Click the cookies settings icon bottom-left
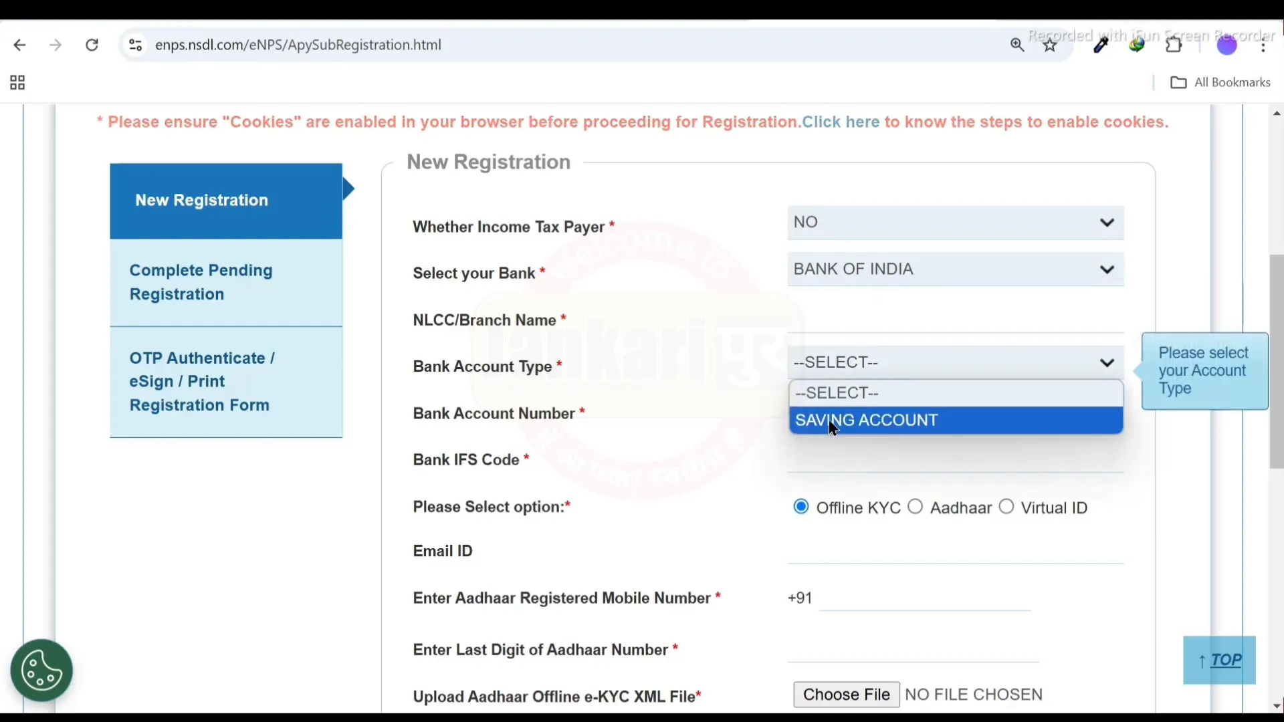This screenshot has width=1284, height=722. pyautogui.click(x=41, y=670)
